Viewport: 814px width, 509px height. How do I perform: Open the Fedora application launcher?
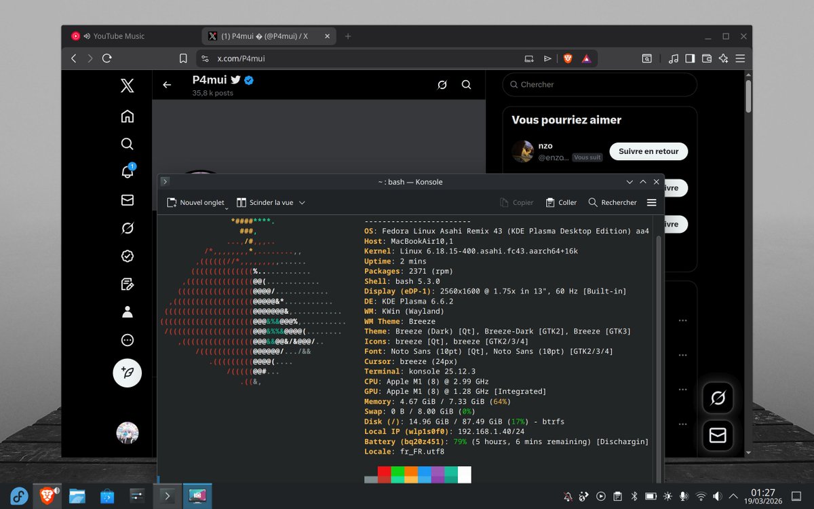[18, 496]
